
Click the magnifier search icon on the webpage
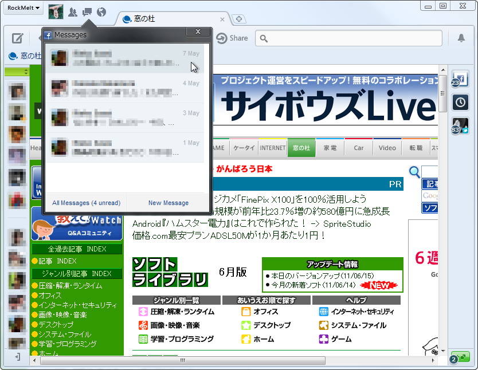[414, 172]
